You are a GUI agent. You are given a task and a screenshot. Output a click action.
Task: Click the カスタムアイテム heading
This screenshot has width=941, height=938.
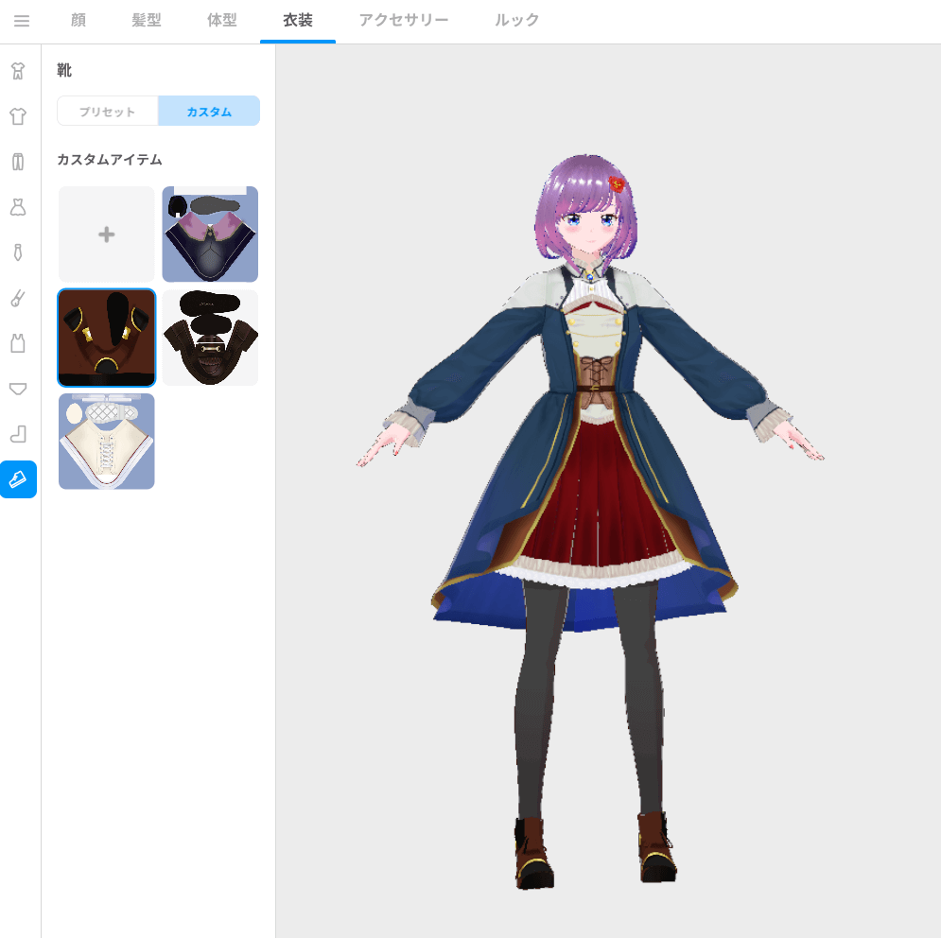point(109,160)
